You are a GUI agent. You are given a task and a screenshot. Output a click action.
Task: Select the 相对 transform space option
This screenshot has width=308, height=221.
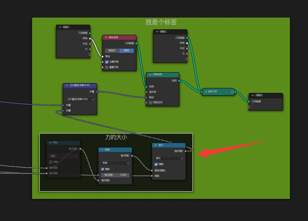click(126, 51)
